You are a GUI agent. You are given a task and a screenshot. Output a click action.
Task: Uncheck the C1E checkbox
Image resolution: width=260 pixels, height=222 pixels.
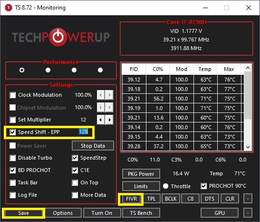point(75,171)
